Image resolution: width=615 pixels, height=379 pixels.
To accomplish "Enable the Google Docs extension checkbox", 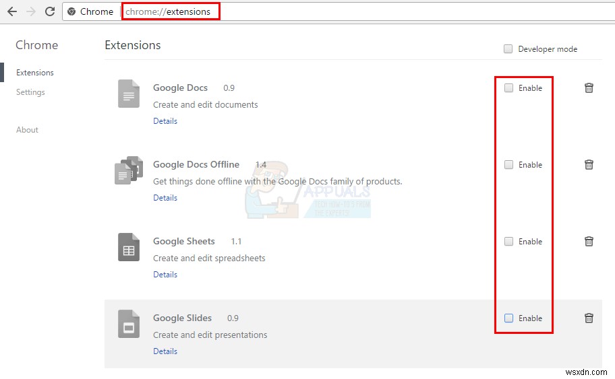I will tap(508, 88).
